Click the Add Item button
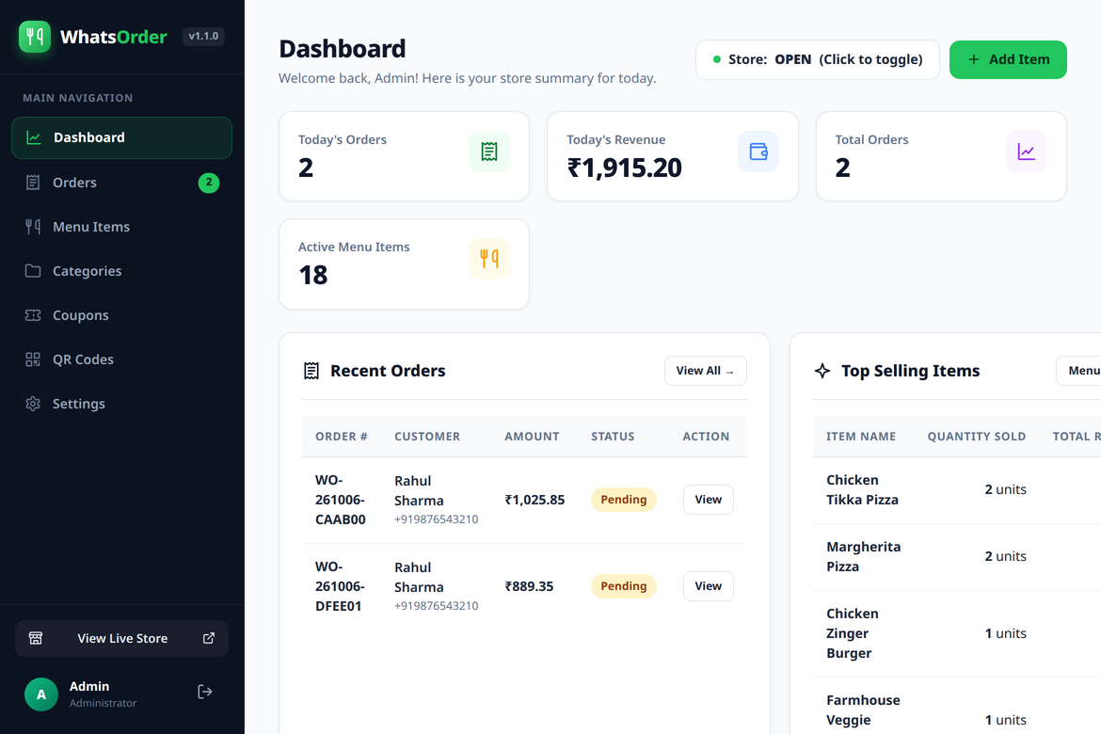Viewport: 1101px width, 734px height. coord(1009,59)
